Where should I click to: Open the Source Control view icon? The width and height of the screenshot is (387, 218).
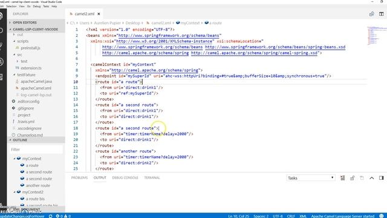tap(1, 46)
